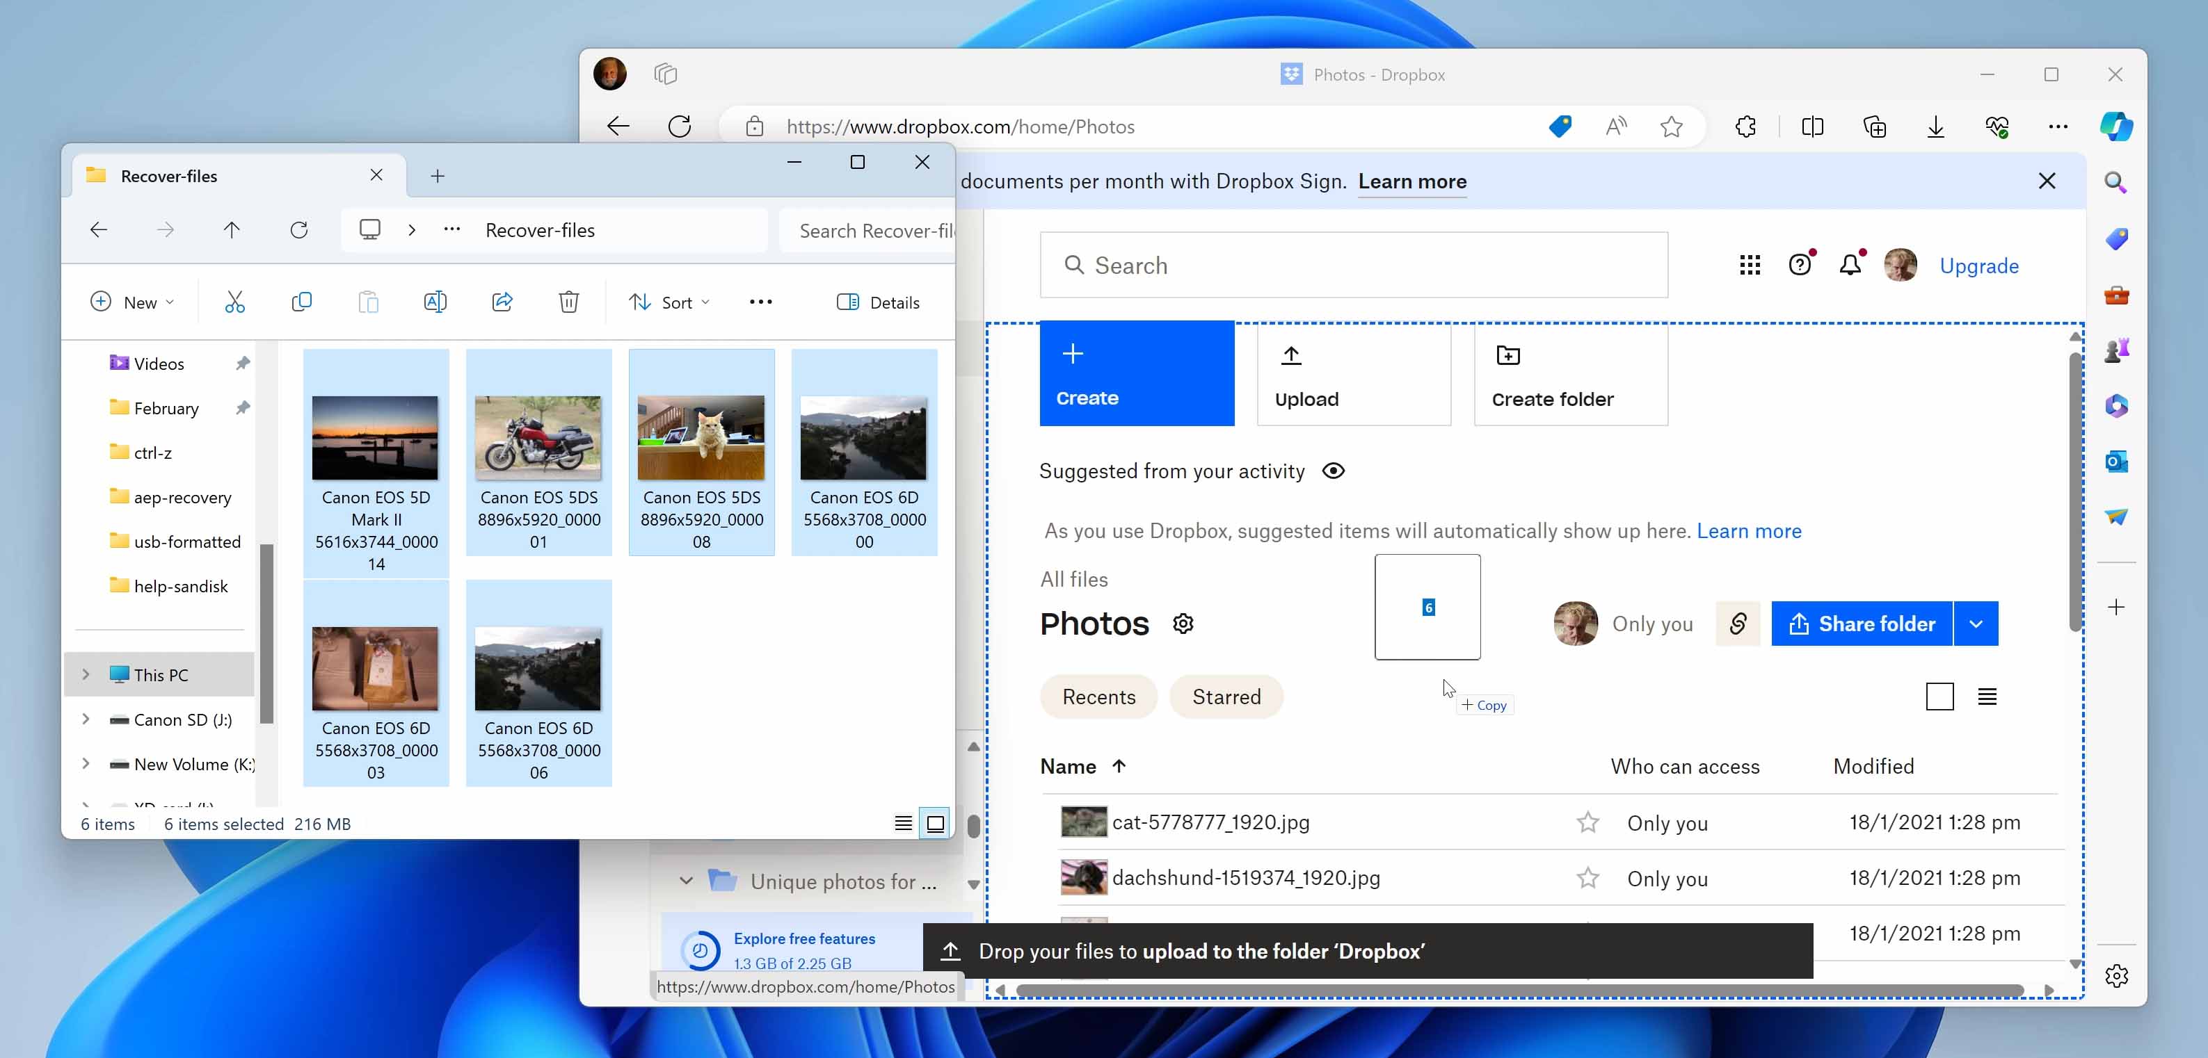Open Outlook icon in Edge sidebar
Viewport: 2208px width, 1058px height.
pyautogui.click(x=2116, y=462)
